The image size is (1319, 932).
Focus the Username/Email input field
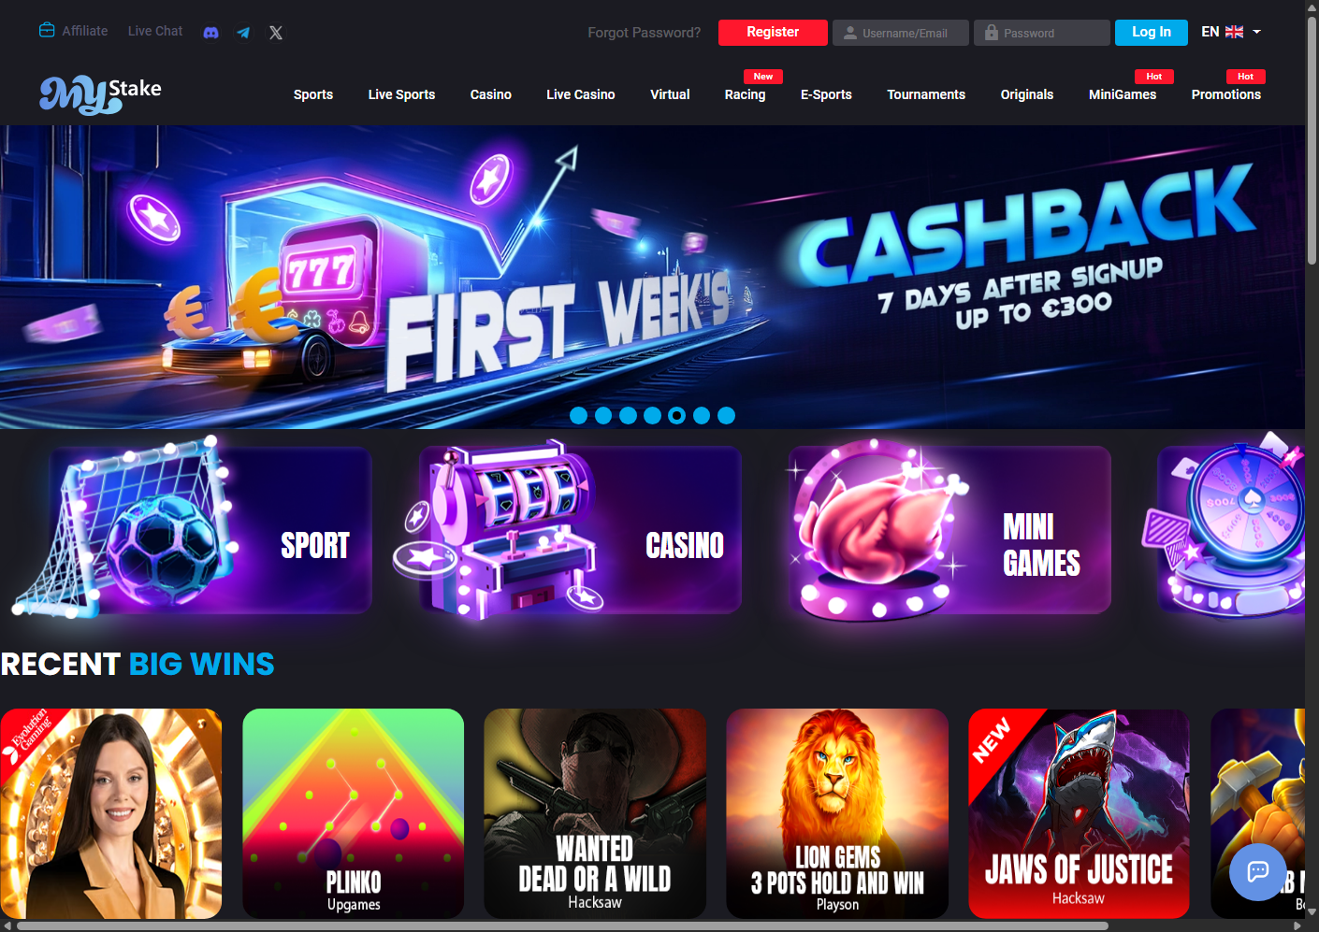click(x=900, y=33)
